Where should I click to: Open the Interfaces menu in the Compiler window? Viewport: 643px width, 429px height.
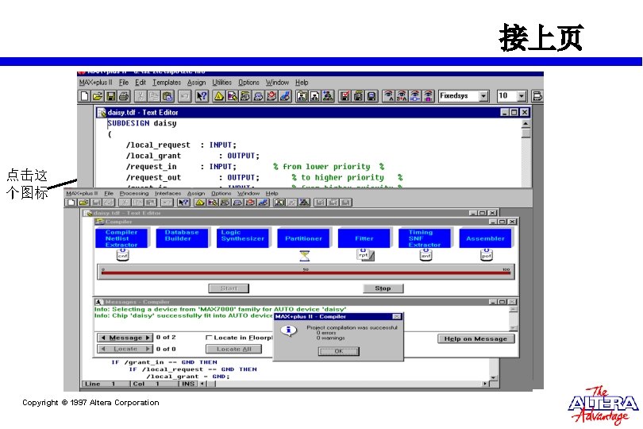pos(167,193)
